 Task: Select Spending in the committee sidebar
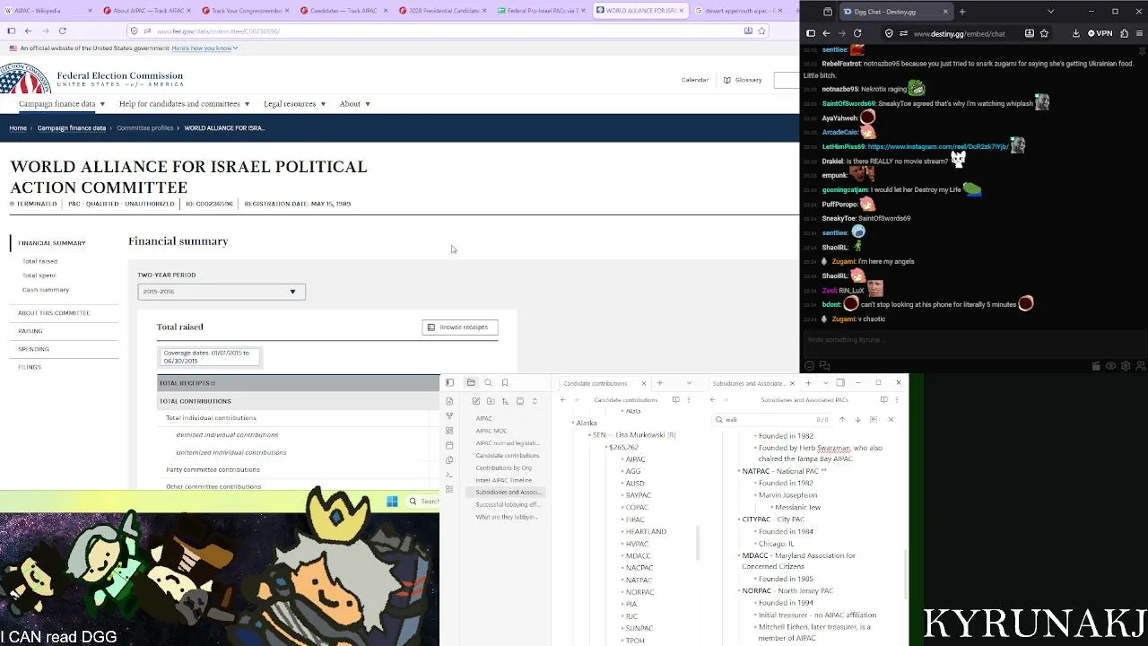pos(33,349)
